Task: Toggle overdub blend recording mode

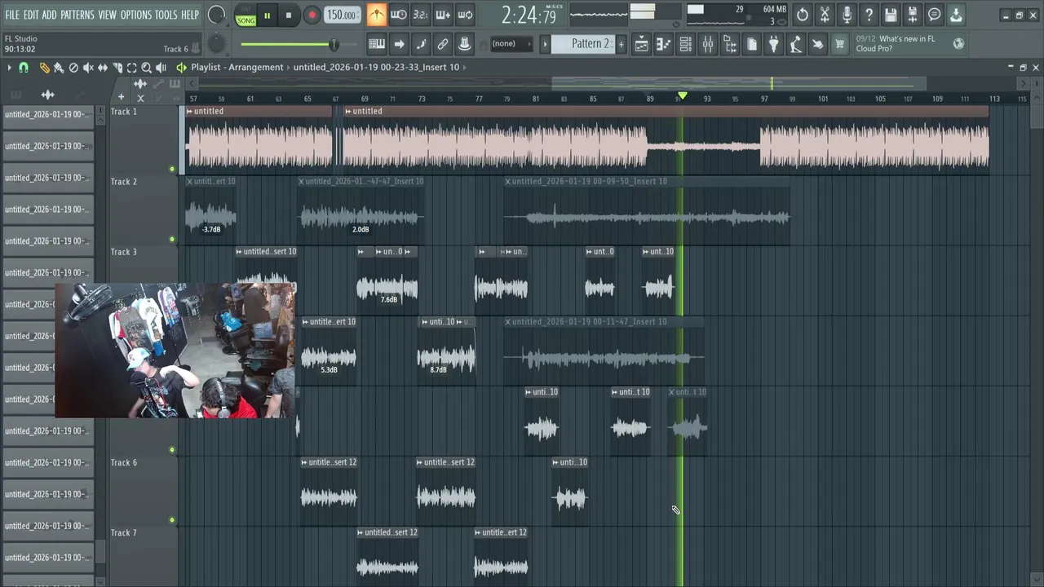Action: [442, 15]
